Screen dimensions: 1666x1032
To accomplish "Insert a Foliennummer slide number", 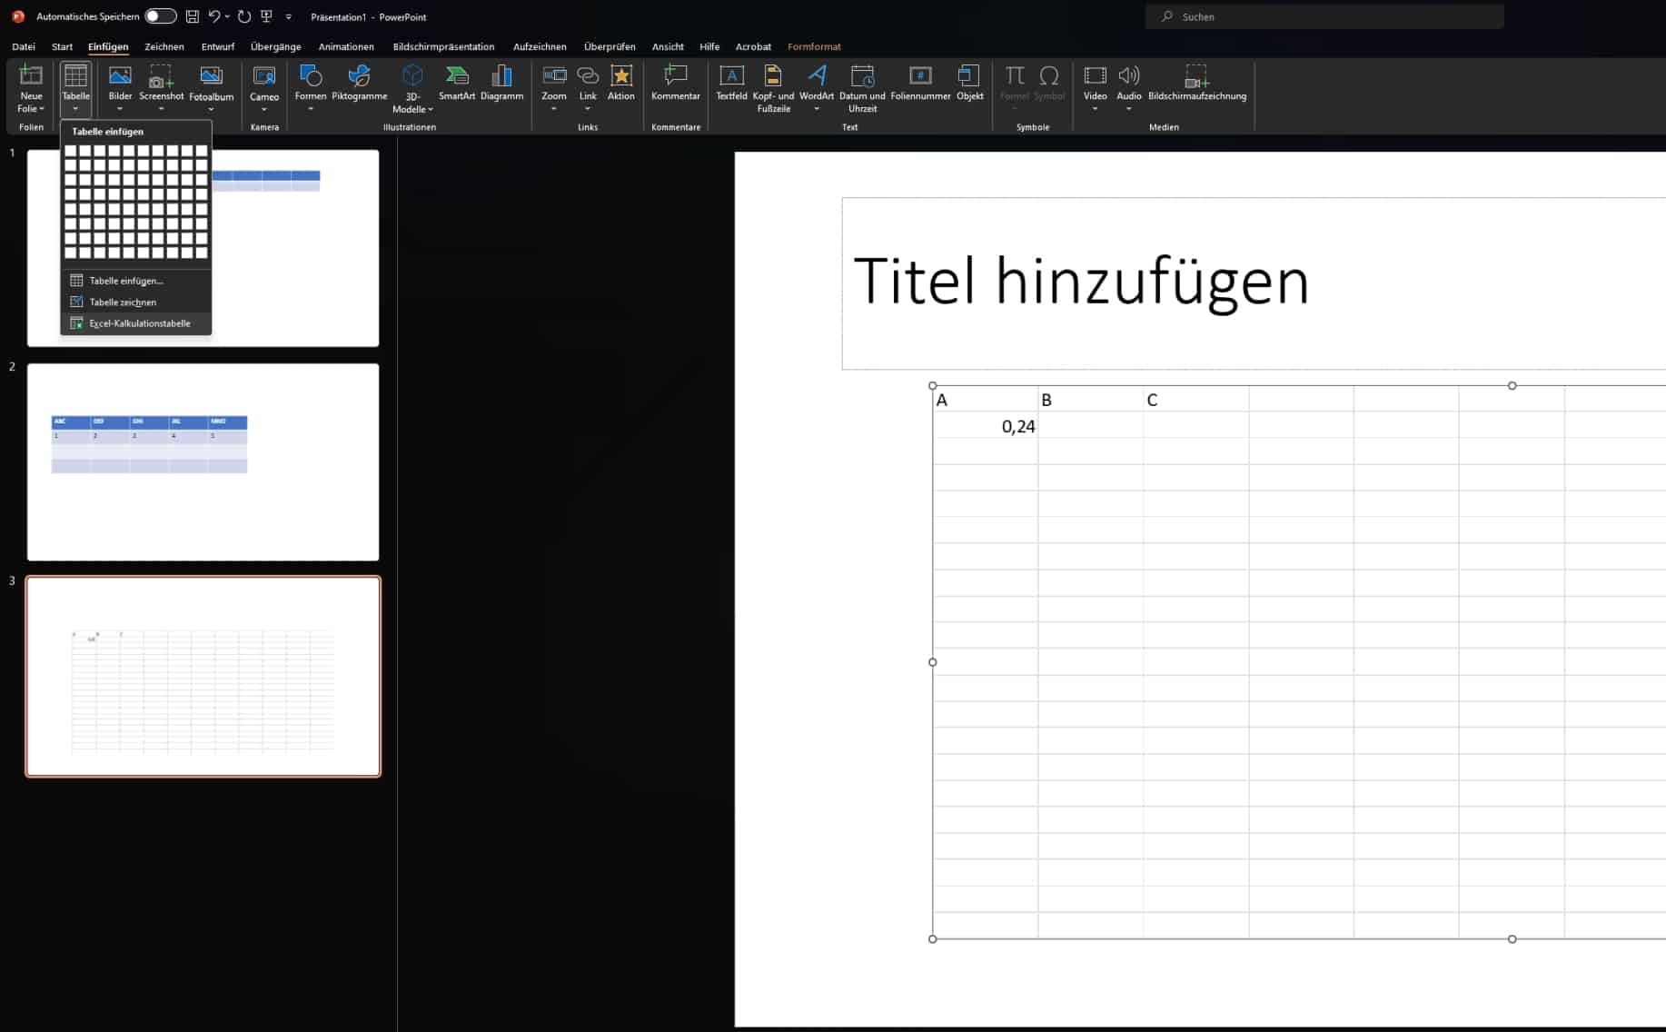I will [920, 83].
